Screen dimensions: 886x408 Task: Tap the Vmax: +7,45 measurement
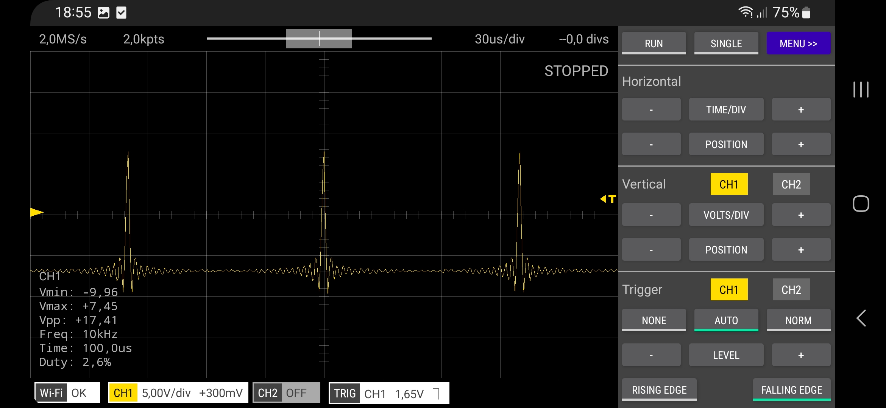(x=78, y=306)
